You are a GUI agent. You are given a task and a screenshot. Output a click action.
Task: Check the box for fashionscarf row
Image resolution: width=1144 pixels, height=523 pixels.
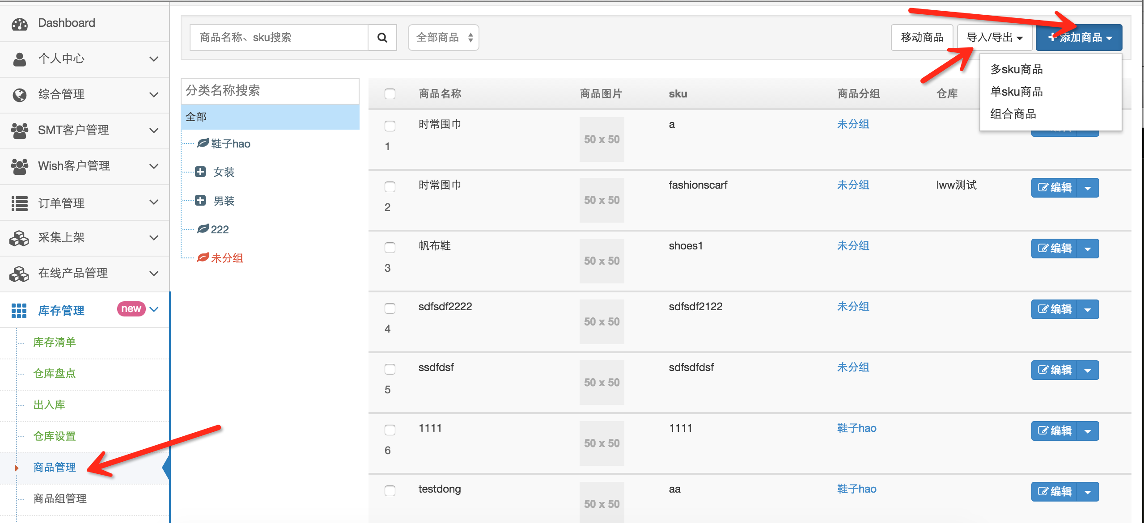point(390,187)
